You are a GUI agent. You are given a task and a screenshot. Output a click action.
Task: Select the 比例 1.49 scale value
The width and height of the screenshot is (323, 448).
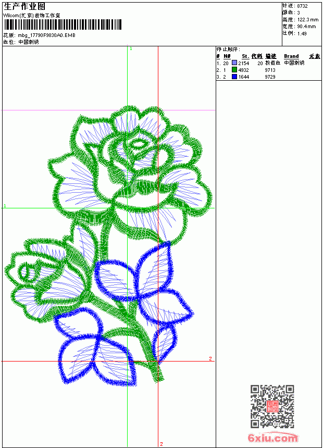click(302, 33)
